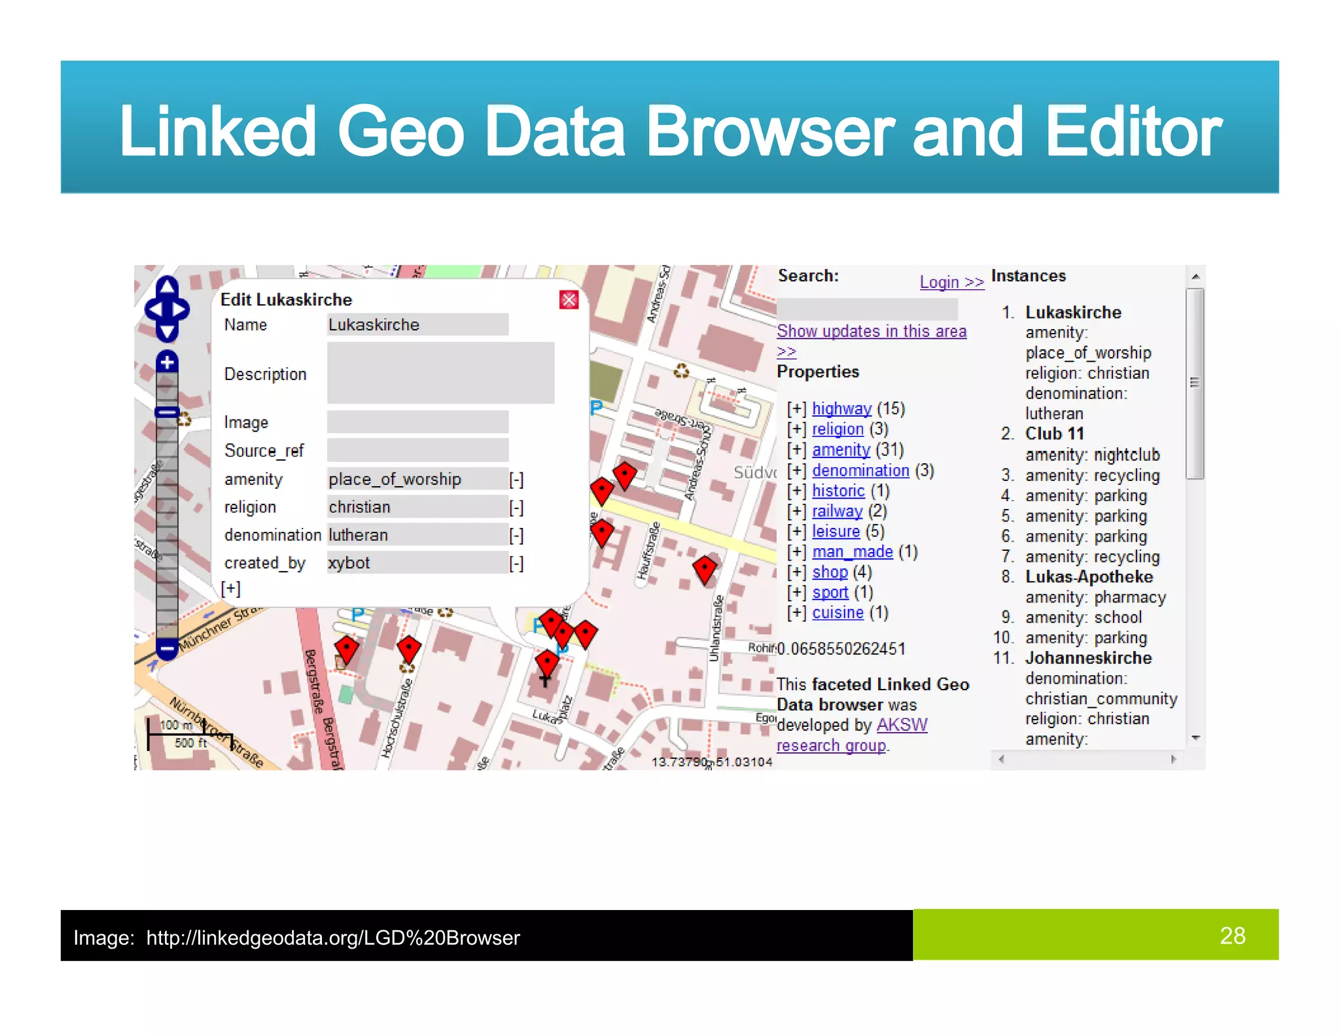The image size is (1340, 1035).
Task: Zoom in with the plus button
Action: [x=167, y=362]
